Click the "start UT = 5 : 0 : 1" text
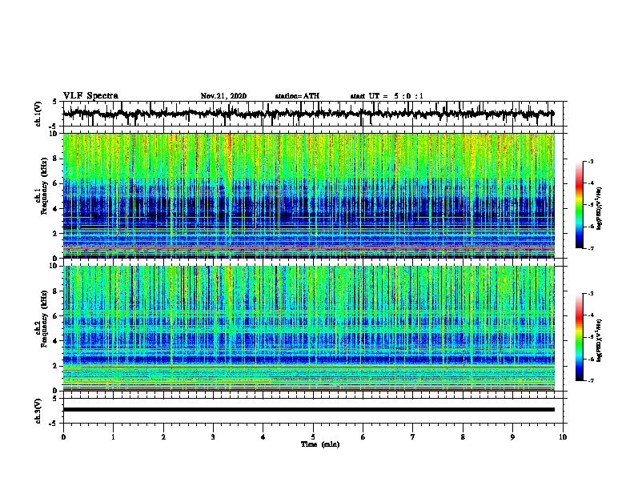This screenshot has width=634, height=490. pos(387,96)
